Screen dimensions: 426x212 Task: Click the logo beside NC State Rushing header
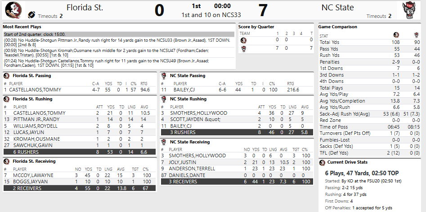(x=165, y=99)
